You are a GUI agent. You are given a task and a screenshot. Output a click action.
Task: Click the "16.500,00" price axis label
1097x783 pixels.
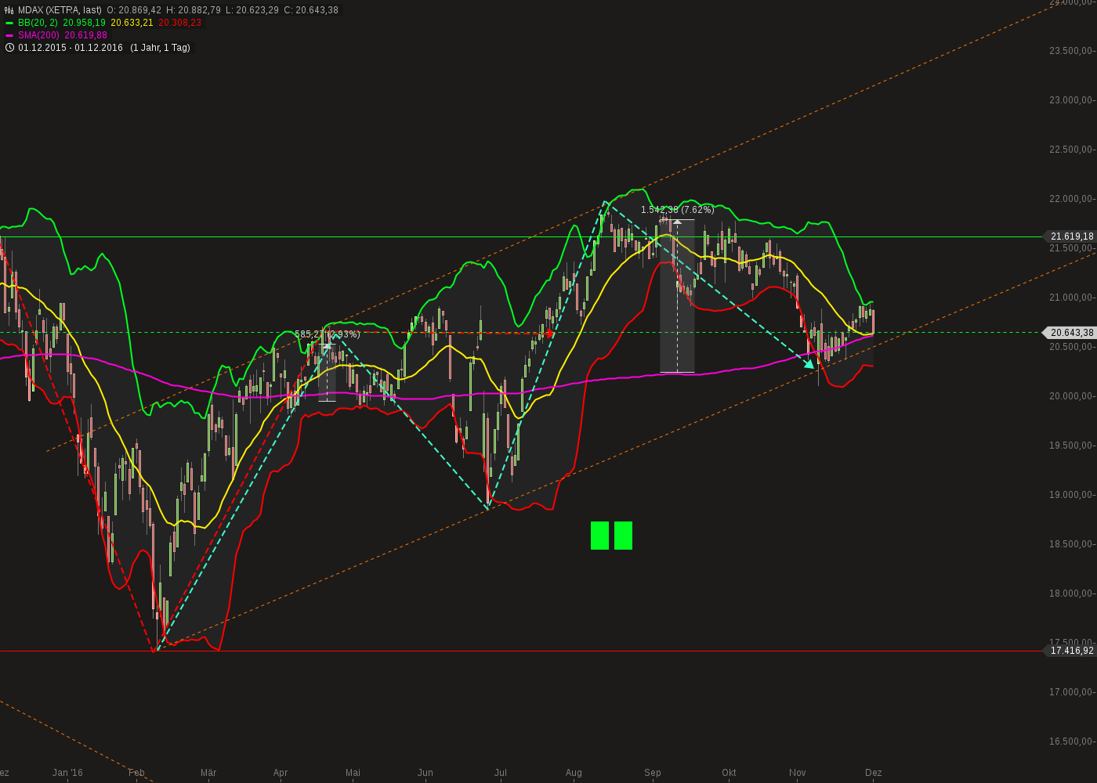1071,742
